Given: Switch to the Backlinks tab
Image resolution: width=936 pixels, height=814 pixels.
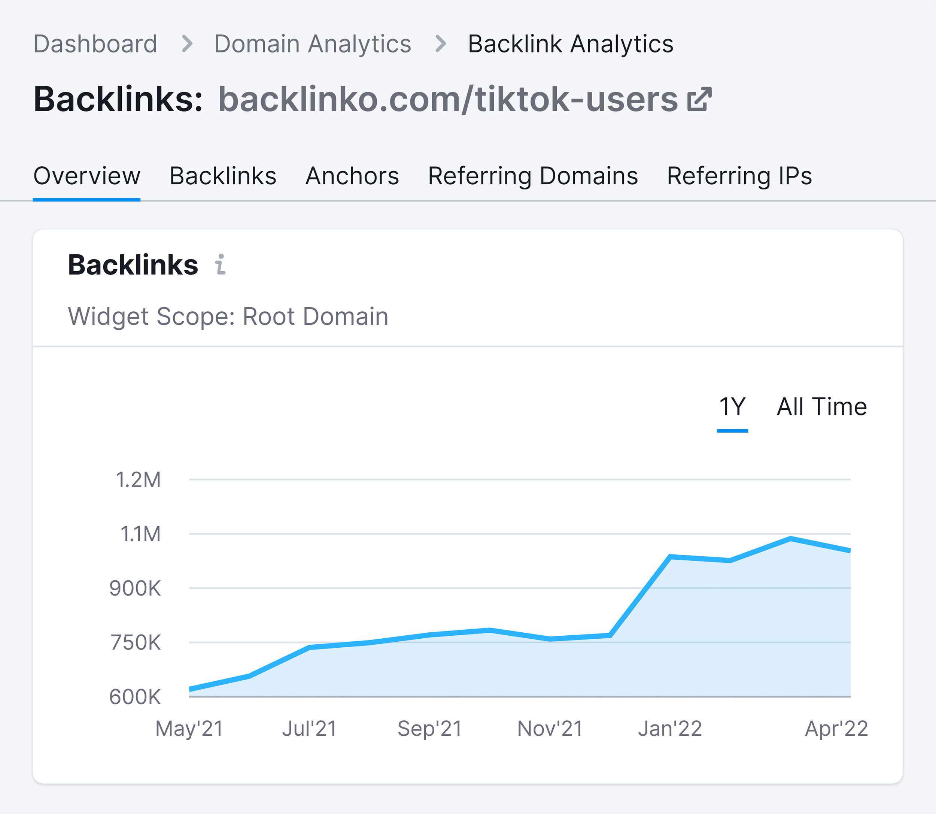Looking at the screenshot, I should point(223,176).
